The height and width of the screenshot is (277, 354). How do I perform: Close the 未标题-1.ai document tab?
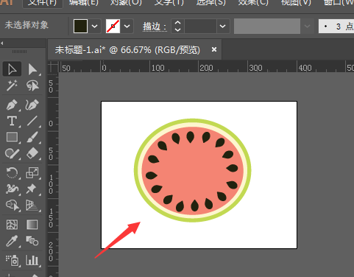[214, 49]
